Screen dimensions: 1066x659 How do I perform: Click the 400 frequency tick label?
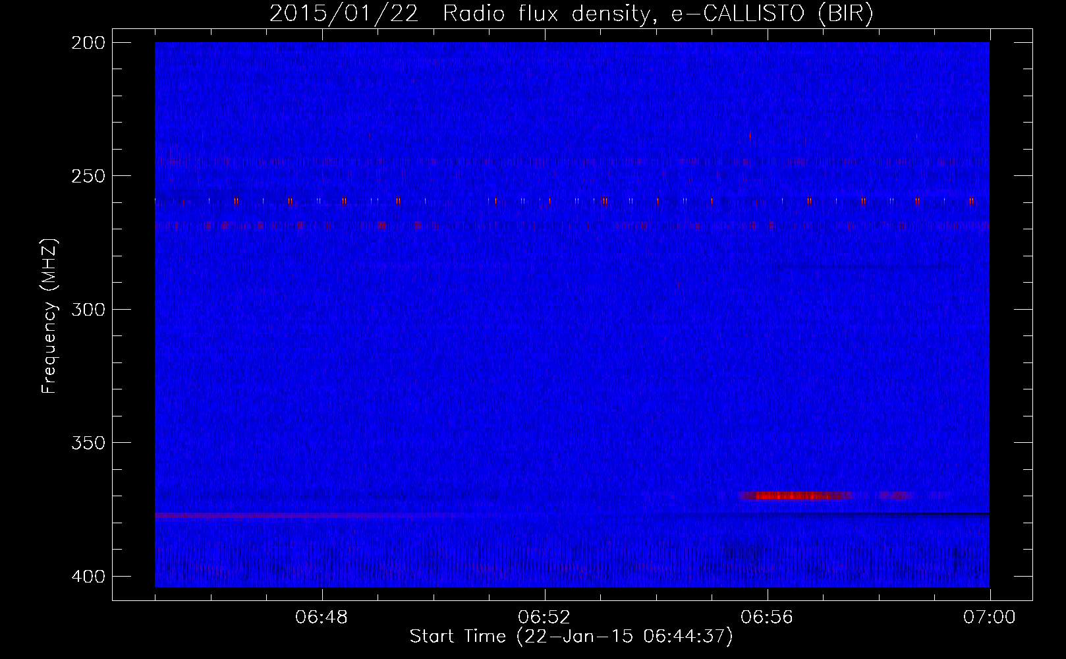[87, 576]
